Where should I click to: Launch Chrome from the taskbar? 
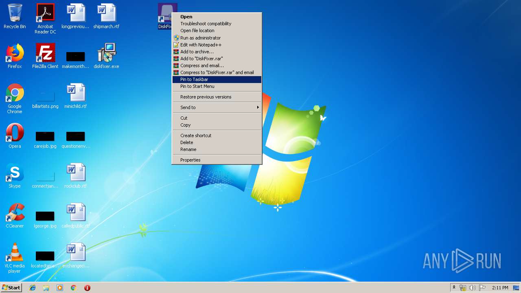pyautogui.click(x=73, y=288)
